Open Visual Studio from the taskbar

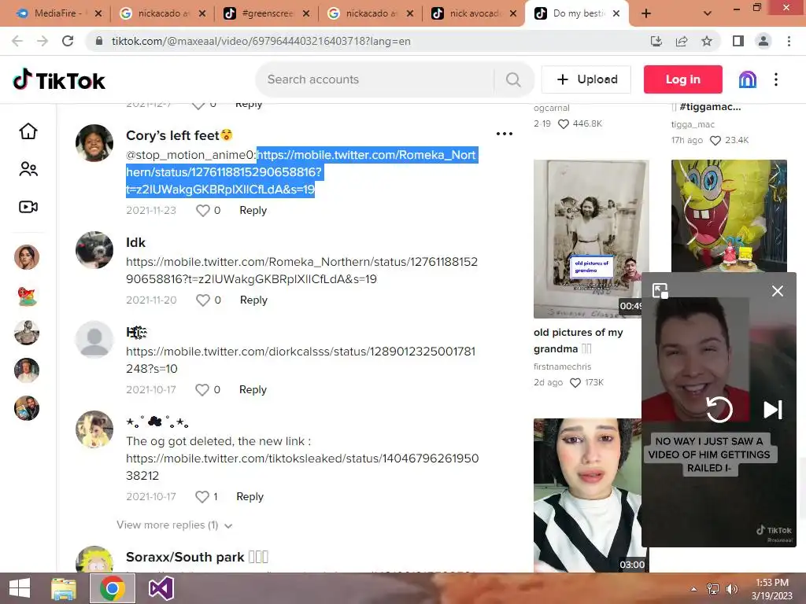161,588
